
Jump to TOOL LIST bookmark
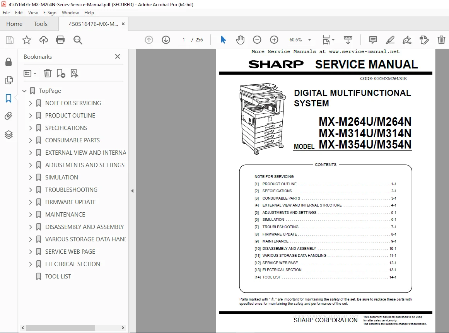pos(58,276)
